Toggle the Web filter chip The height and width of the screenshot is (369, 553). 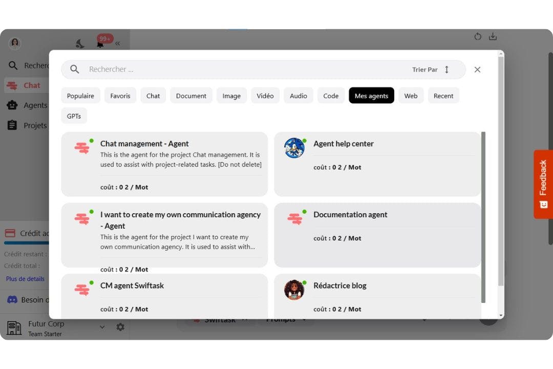pyautogui.click(x=411, y=95)
